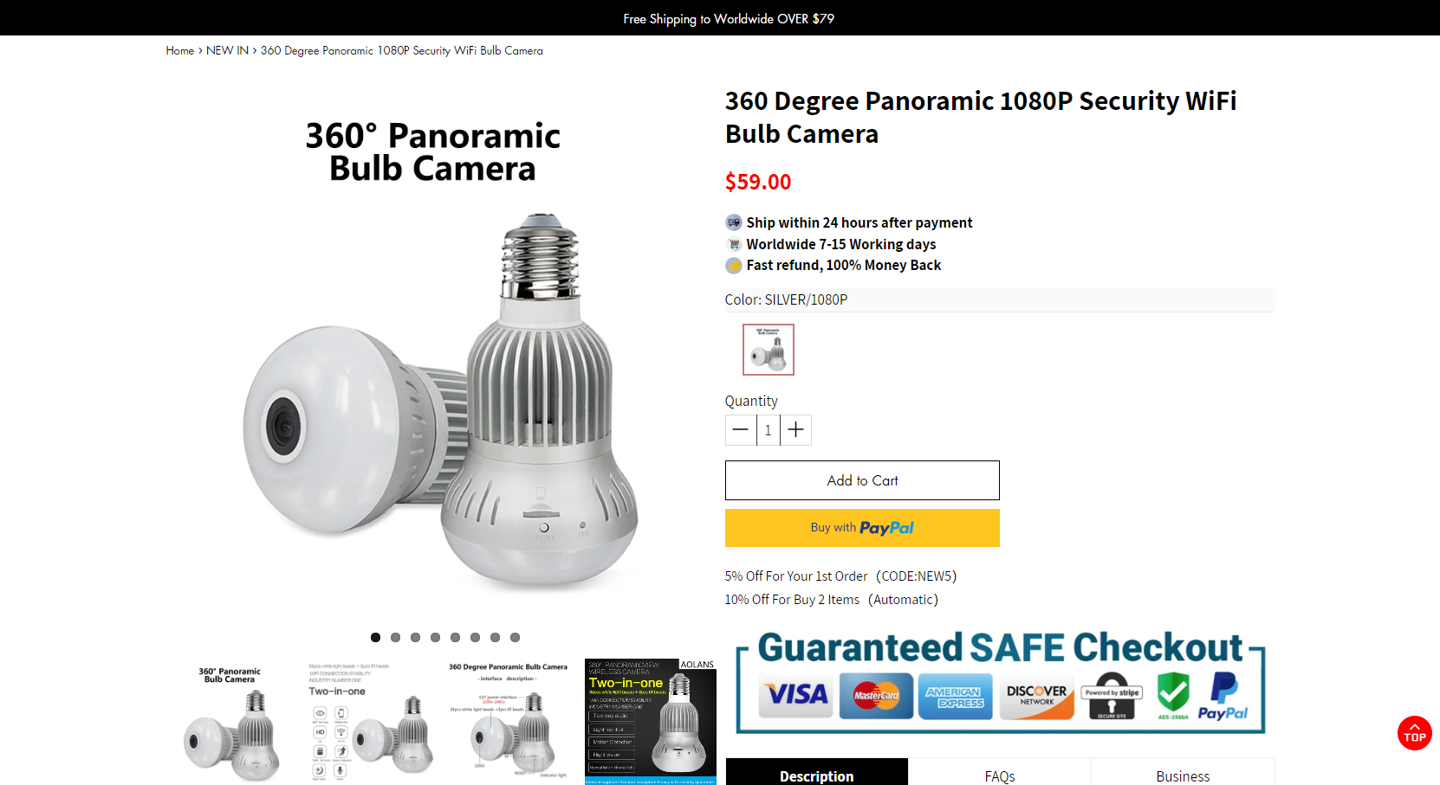Add the bulb camera to cart
The image size is (1440, 785).
click(862, 480)
